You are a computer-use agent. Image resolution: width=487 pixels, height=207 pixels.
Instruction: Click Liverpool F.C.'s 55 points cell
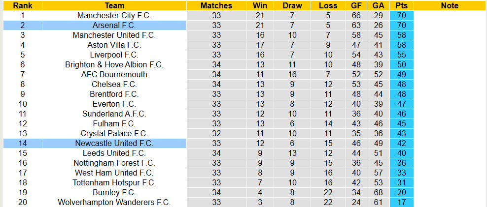pos(402,55)
